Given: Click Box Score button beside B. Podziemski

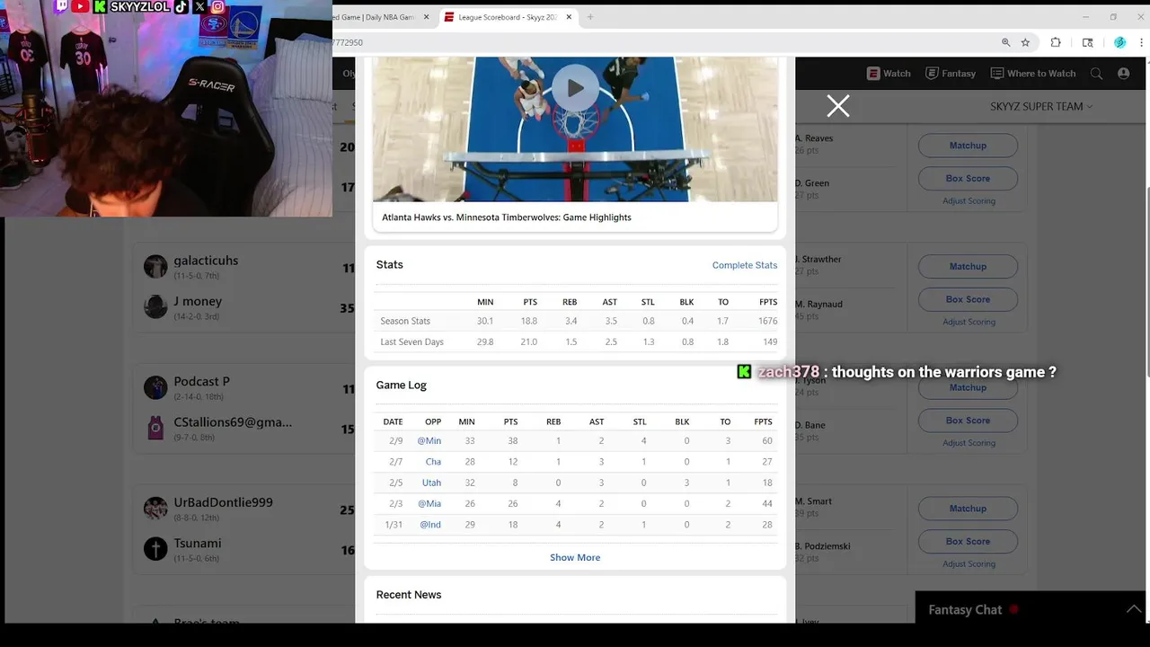Looking at the screenshot, I should coord(968,542).
